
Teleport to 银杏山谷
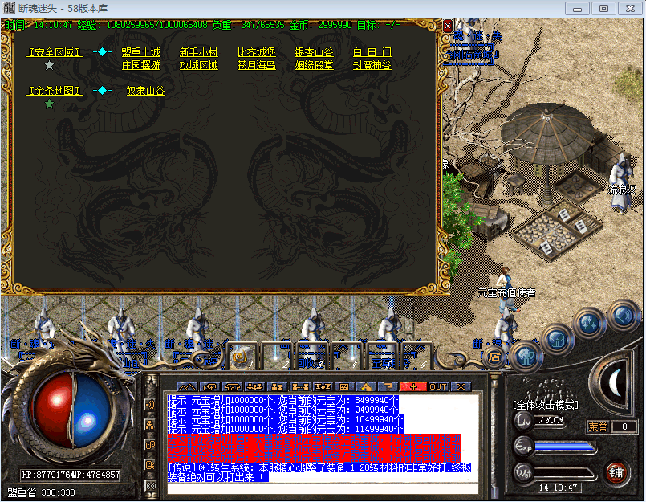(314, 52)
